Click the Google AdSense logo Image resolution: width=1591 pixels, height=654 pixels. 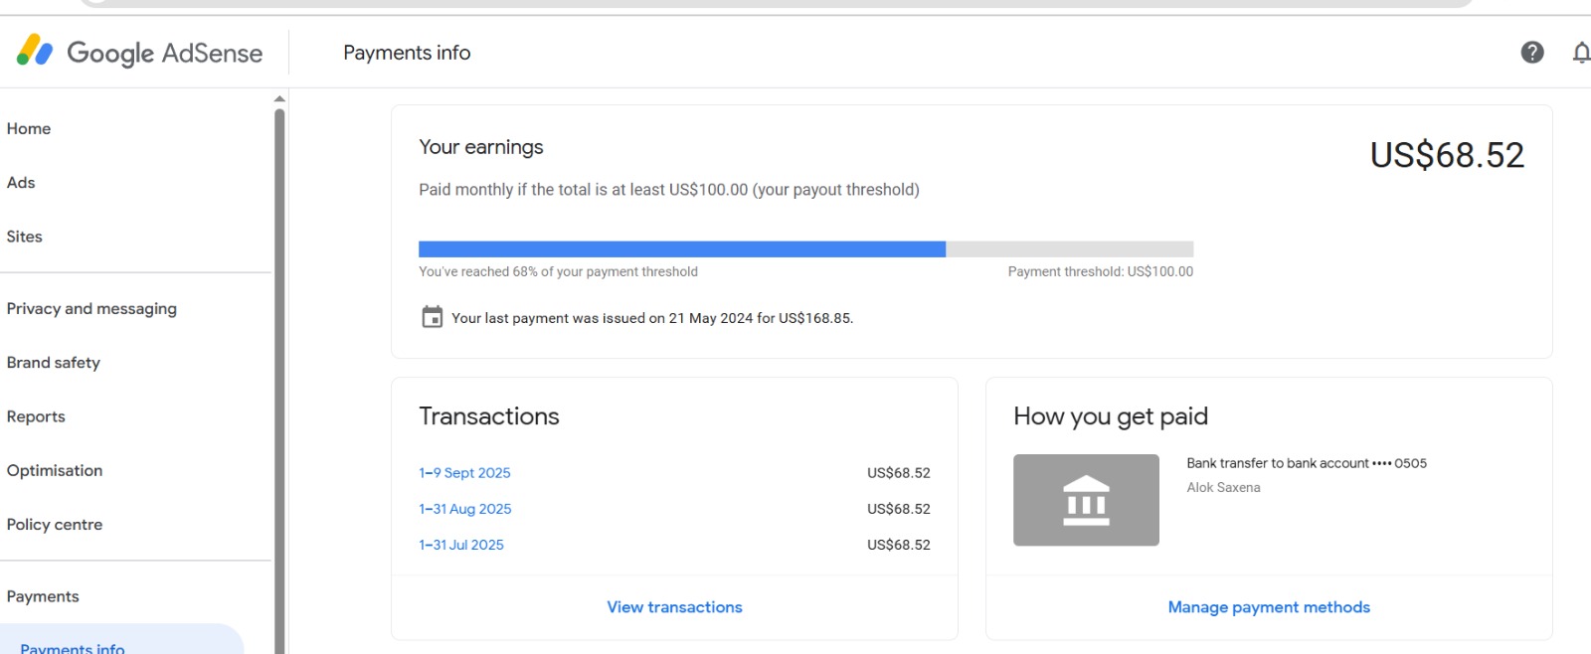pyautogui.click(x=139, y=53)
